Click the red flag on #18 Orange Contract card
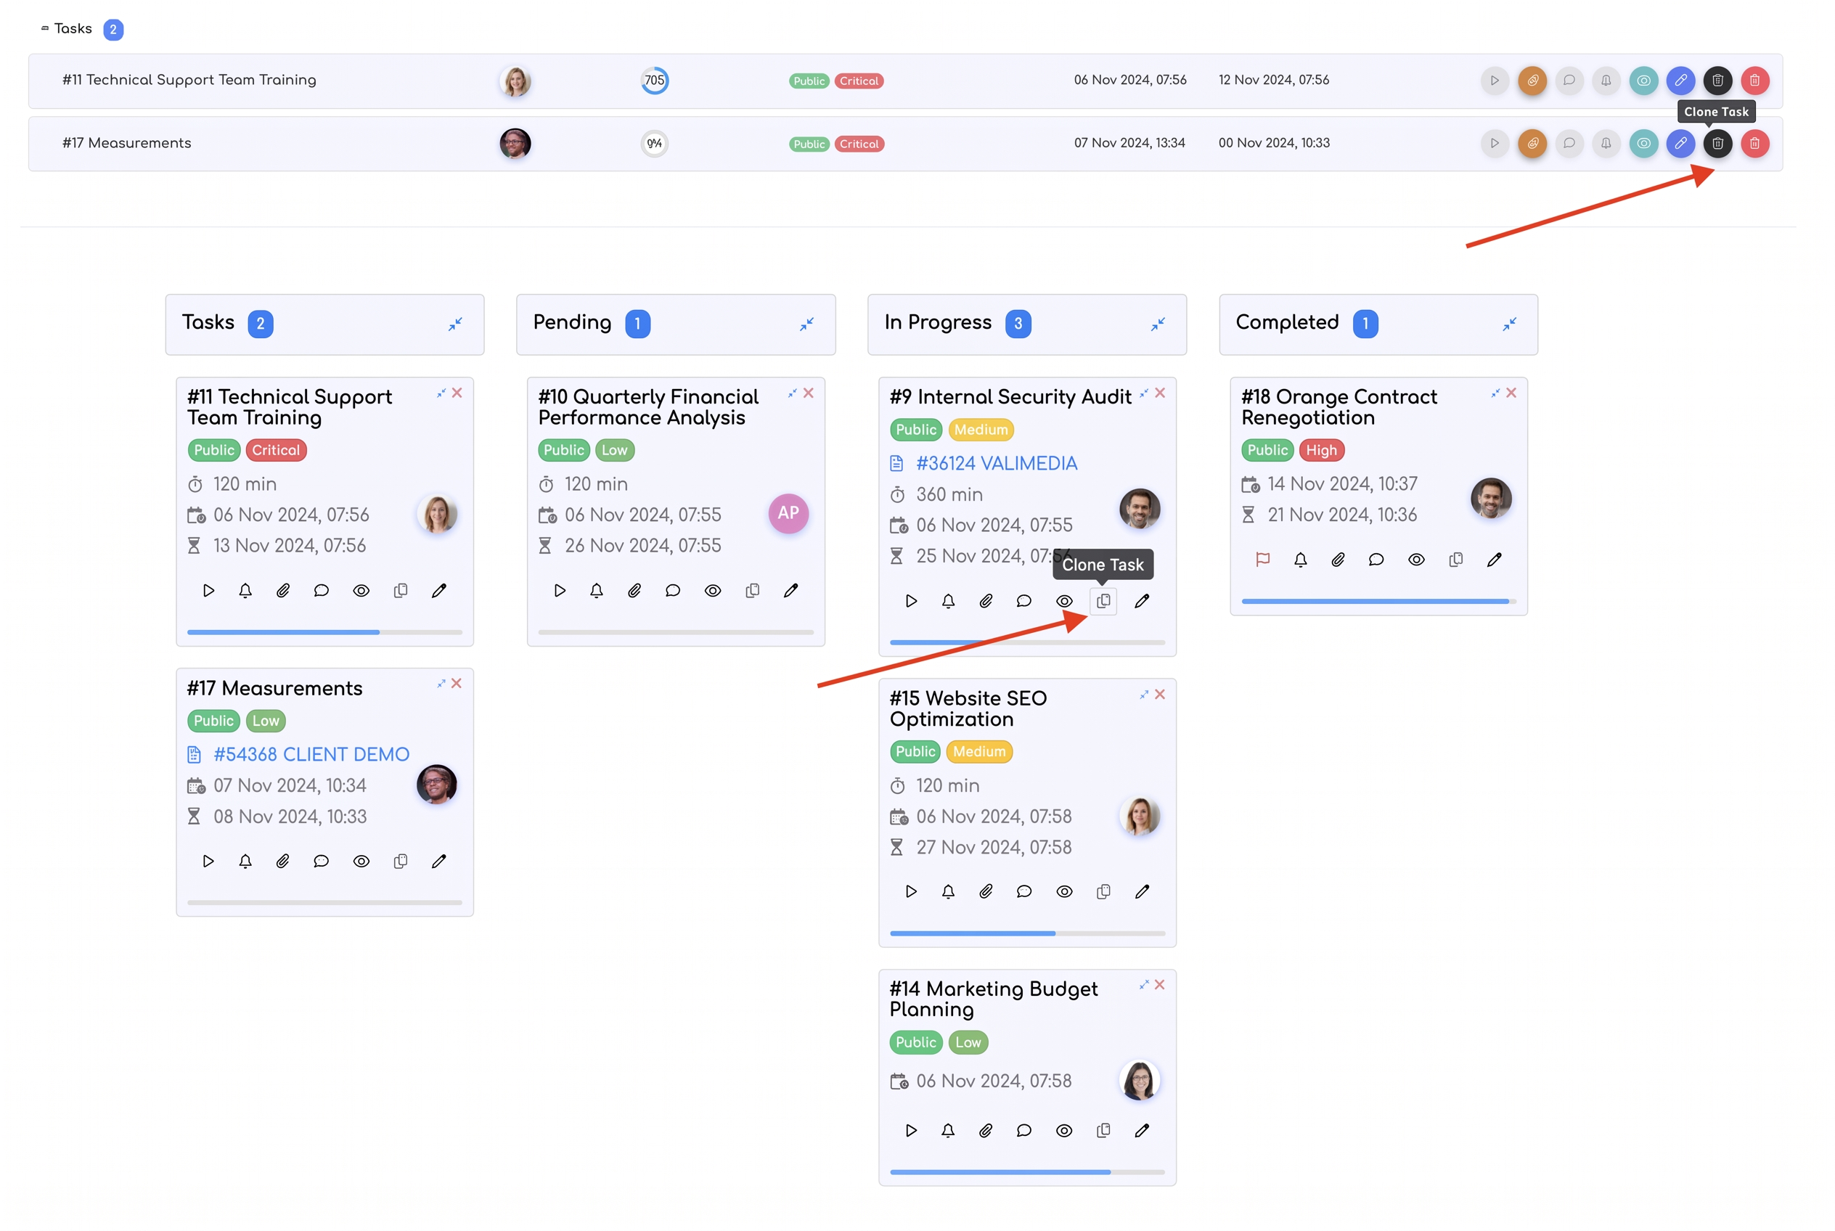This screenshot has width=1835, height=1231. 1262,560
